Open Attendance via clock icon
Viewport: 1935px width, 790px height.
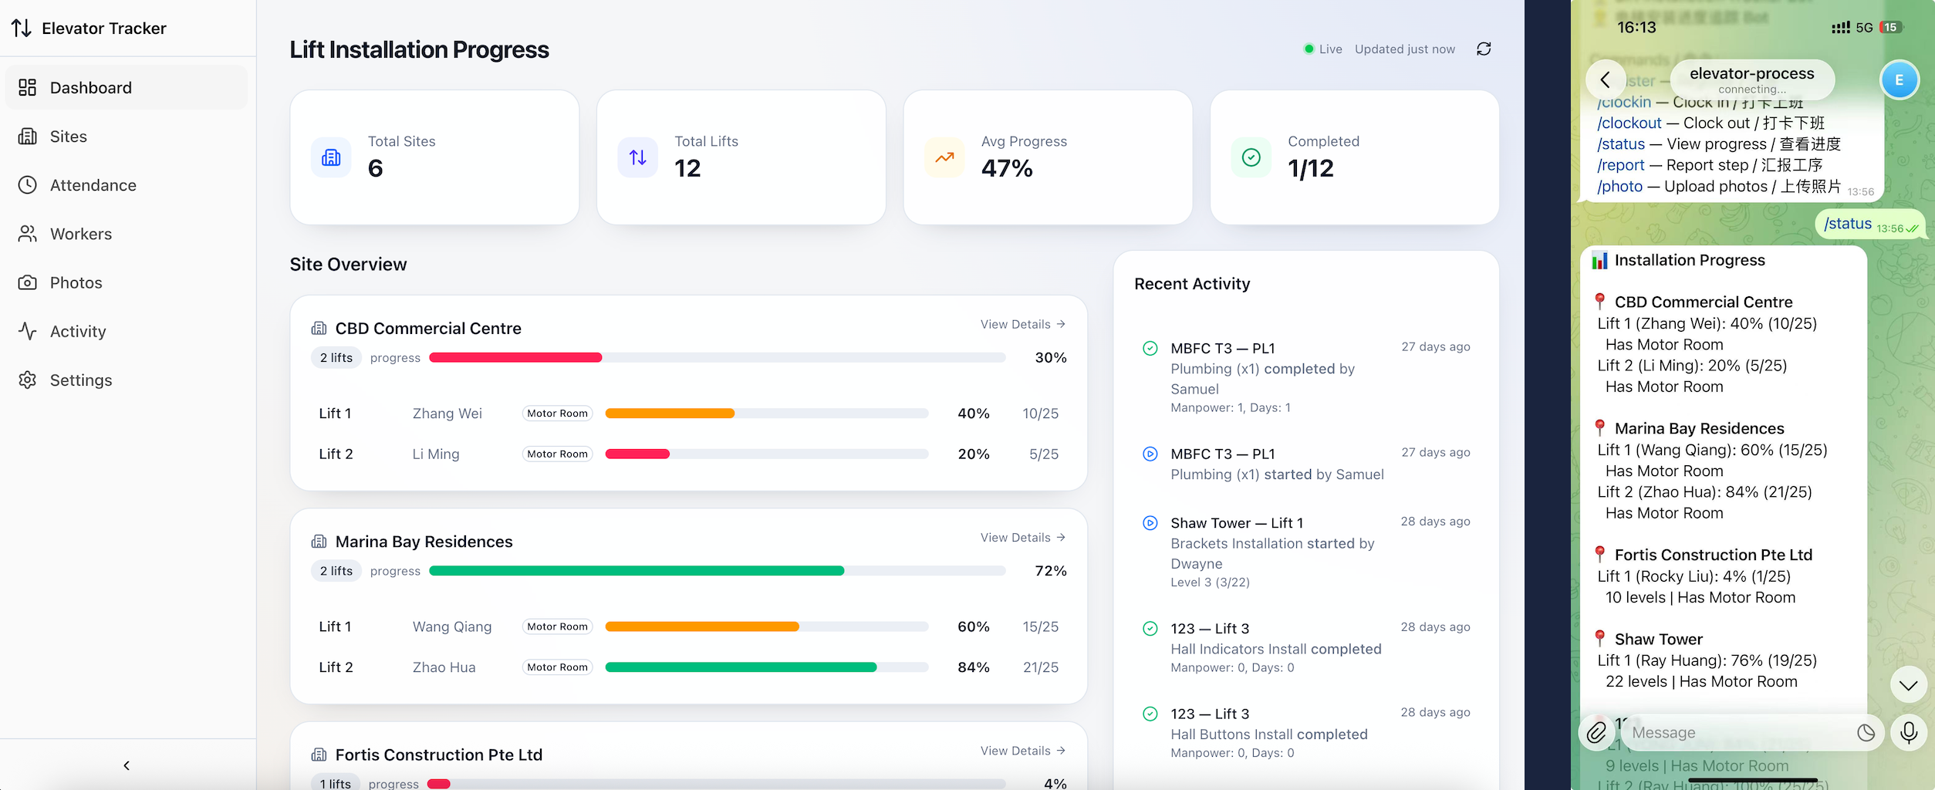28,185
